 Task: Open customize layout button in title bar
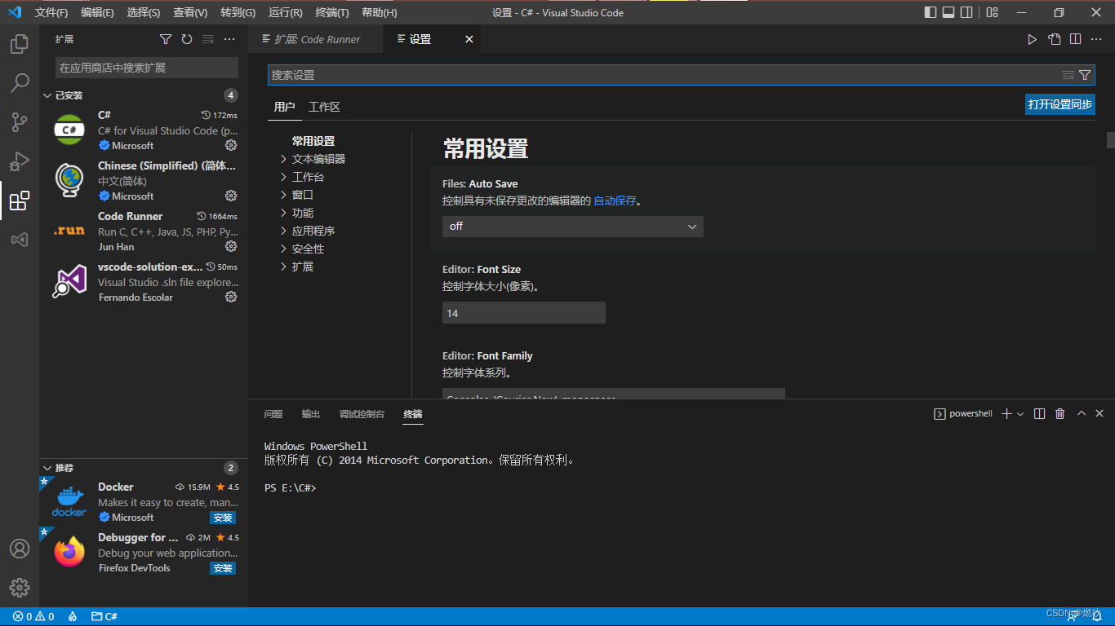992,12
